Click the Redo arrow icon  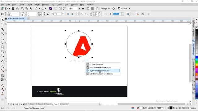pos(43,9)
